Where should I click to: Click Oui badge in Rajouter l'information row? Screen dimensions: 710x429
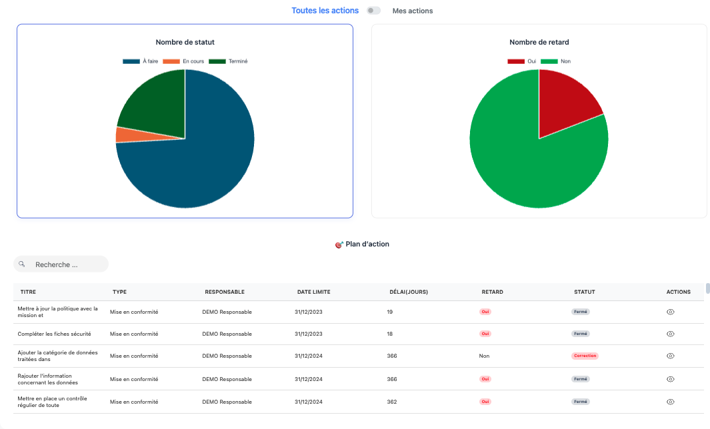click(485, 379)
